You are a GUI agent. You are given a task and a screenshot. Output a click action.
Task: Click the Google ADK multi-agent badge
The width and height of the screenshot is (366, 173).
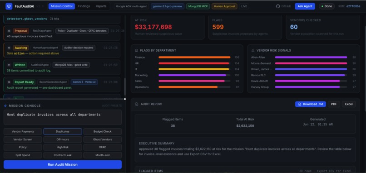132,6
